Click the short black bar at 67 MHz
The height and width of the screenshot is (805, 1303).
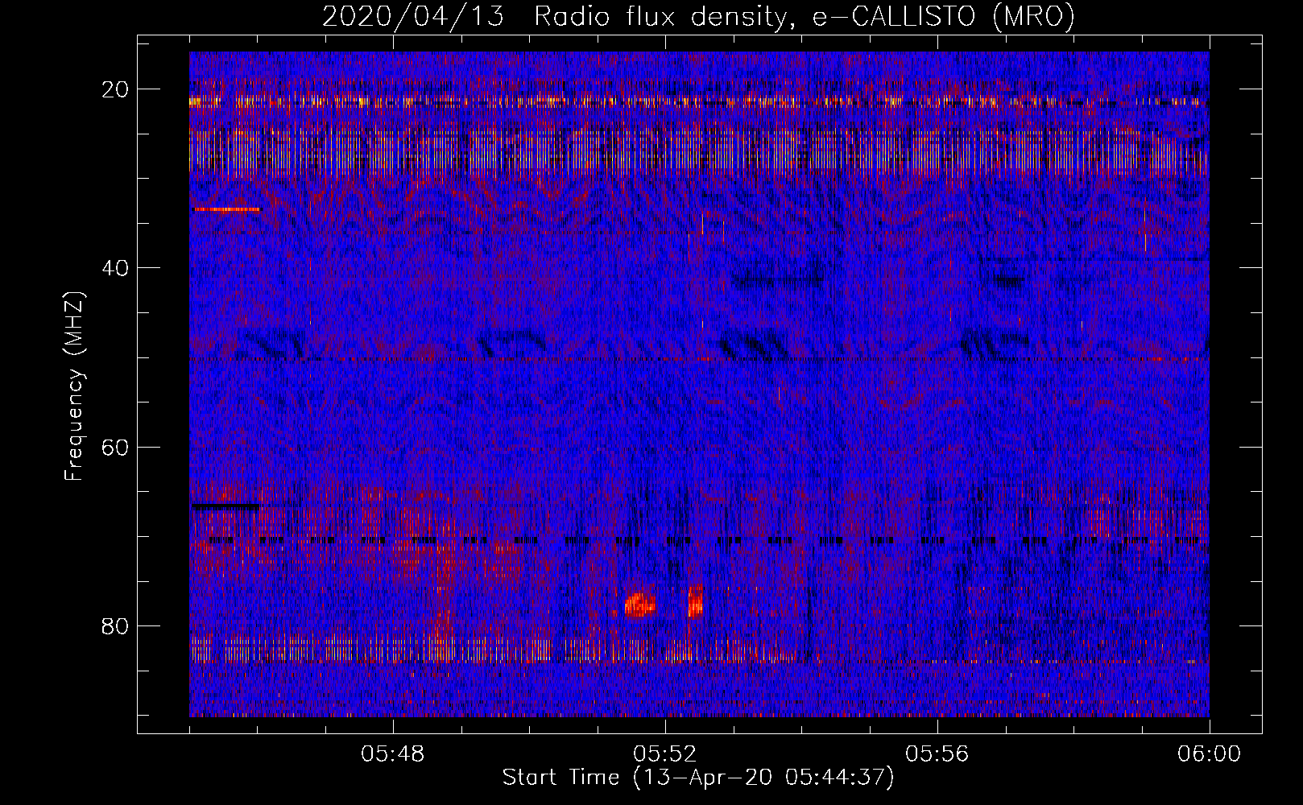click(x=225, y=506)
